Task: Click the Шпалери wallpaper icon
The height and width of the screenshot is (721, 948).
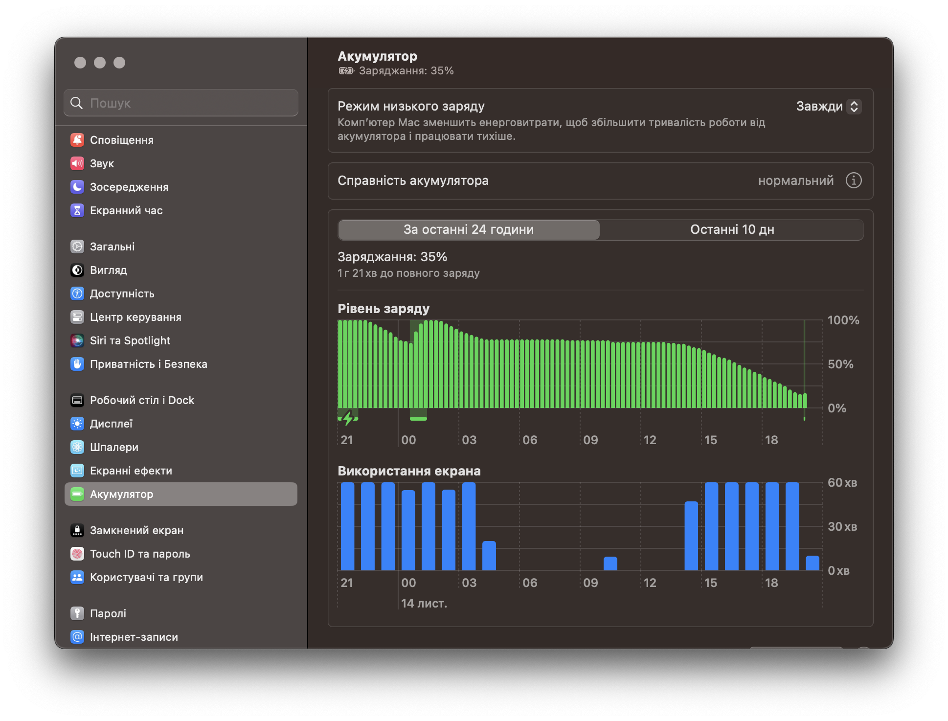Action: click(77, 447)
